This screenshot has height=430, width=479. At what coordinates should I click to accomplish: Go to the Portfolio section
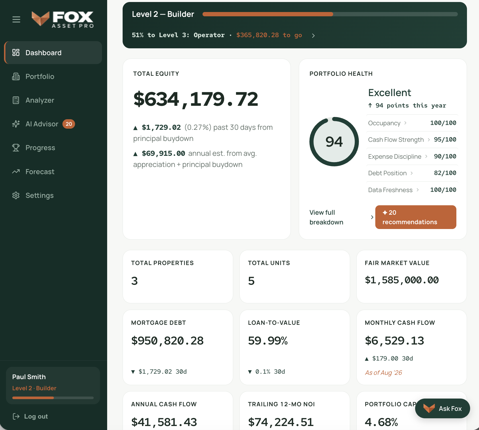click(53, 76)
